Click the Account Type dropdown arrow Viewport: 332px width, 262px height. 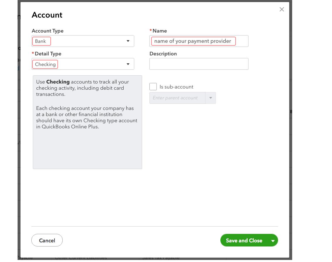(128, 41)
